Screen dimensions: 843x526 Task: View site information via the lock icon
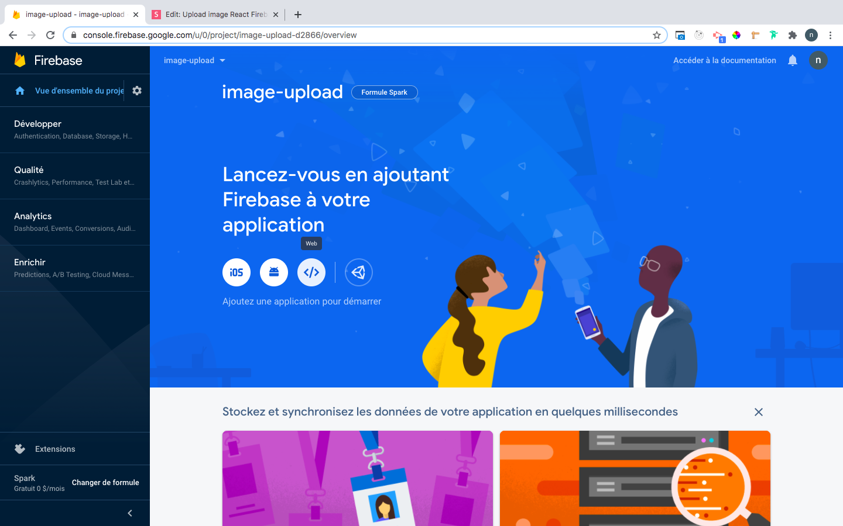click(x=73, y=35)
